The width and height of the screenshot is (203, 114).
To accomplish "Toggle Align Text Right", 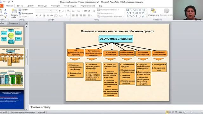I will tap(81, 16).
